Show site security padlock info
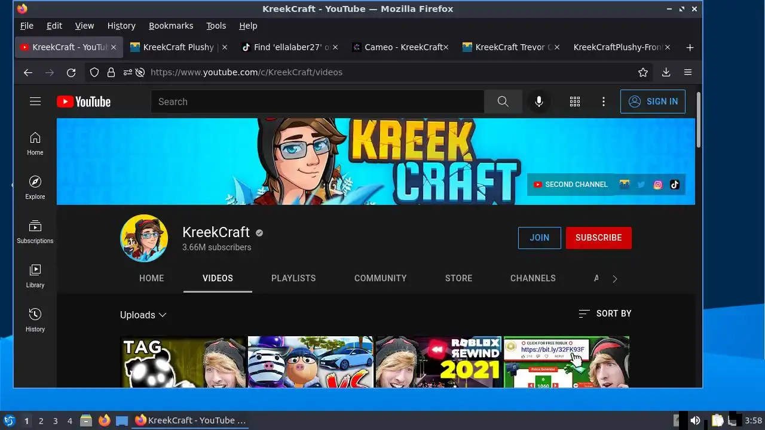Viewport: 765px width, 430px height. [x=111, y=72]
